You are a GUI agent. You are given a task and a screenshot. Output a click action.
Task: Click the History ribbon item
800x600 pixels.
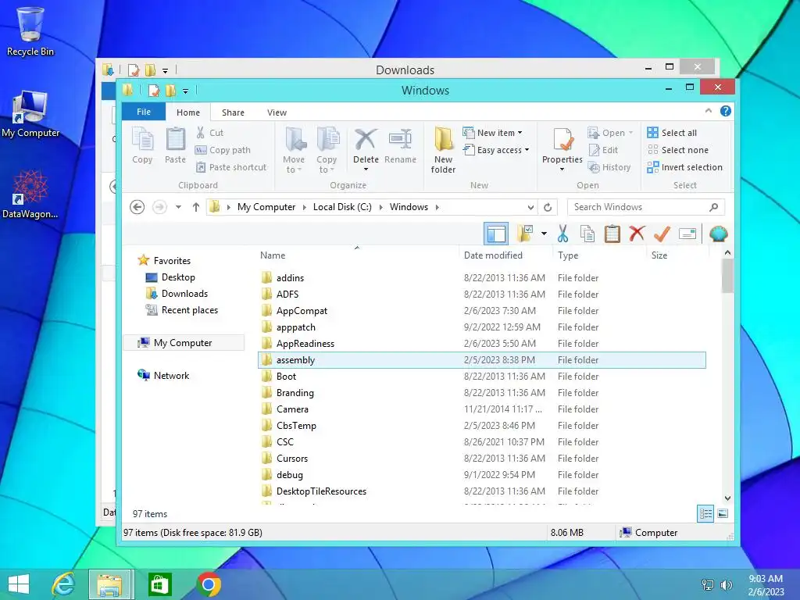tap(609, 167)
